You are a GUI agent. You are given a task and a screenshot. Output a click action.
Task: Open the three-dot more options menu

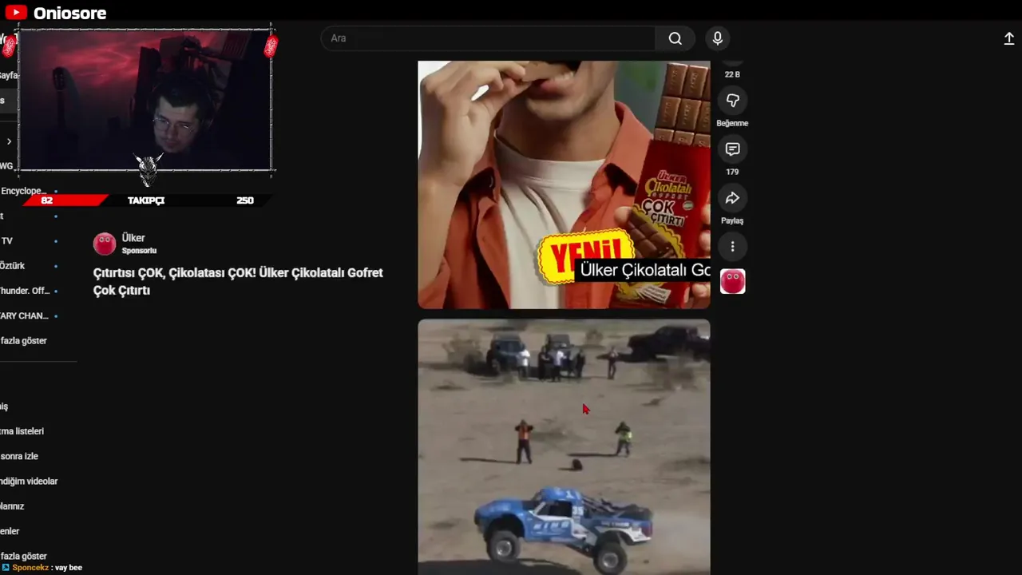tap(732, 247)
